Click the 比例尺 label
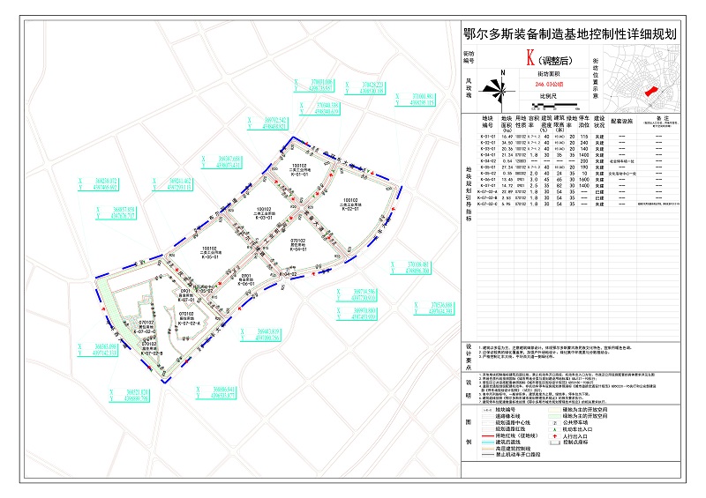The width and height of the screenshot is (706, 498). (548, 96)
